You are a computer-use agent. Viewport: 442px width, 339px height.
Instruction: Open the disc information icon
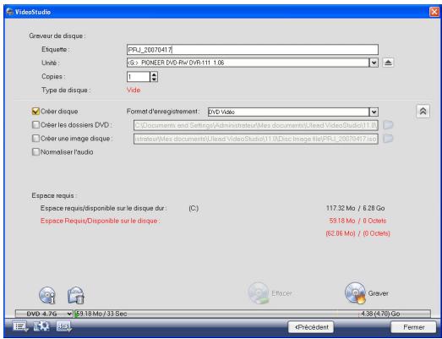(47, 295)
